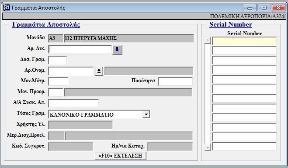This screenshot has height=168, width=288.
Task: Click the Κωδ. Συγκροτ. field
Action: coord(70,147)
